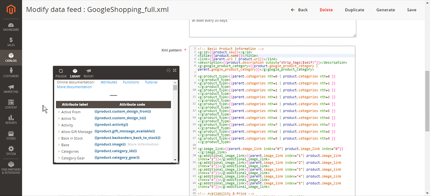The image size is (430, 196).
Task: Minimize the floating library panel
Action: [x=169, y=70]
